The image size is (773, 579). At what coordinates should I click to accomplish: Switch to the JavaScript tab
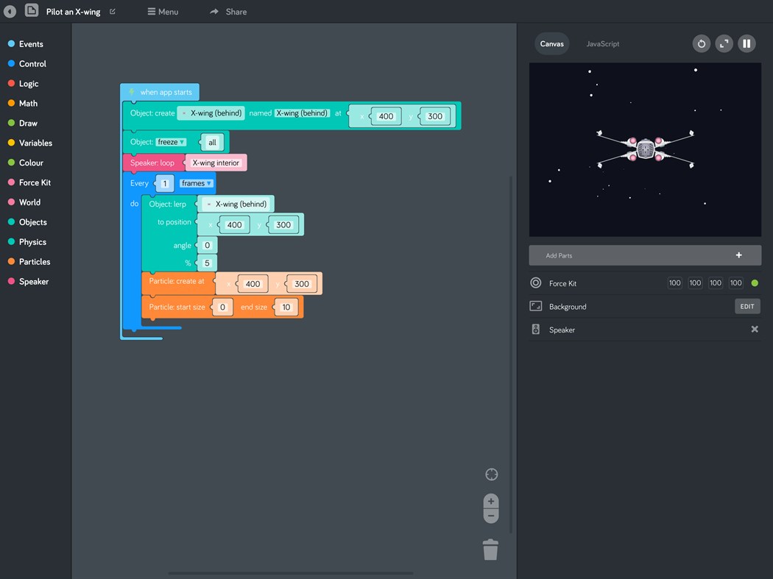(x=602, y=43)
